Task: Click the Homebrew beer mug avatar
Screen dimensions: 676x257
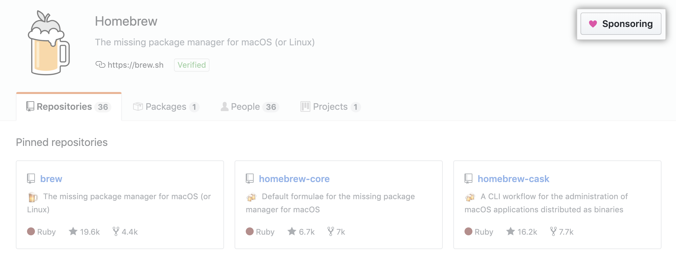Action: (x=49, y=43)
